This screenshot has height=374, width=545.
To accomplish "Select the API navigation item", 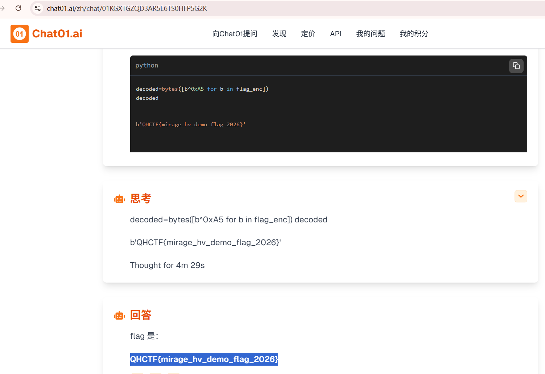I will coord(336,34).
